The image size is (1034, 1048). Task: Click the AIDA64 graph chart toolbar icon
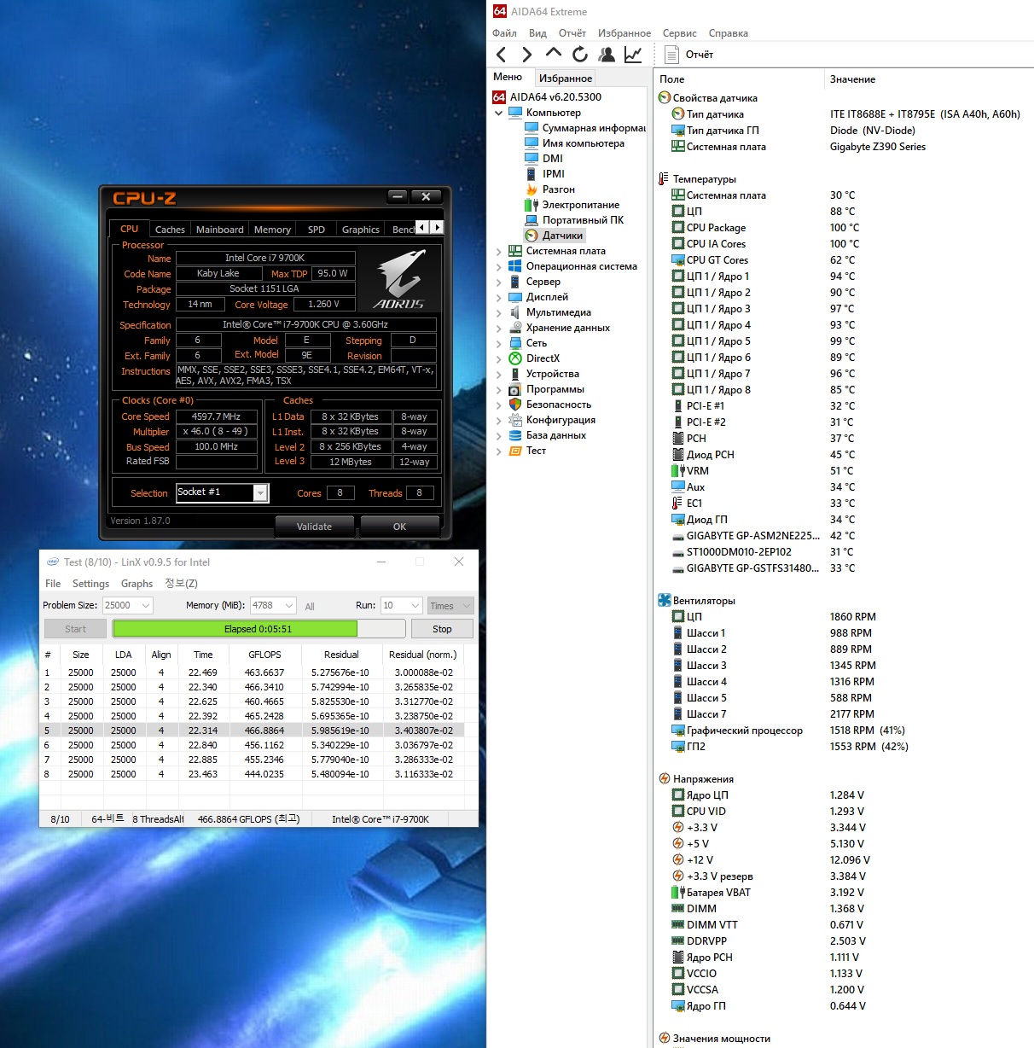633,55
